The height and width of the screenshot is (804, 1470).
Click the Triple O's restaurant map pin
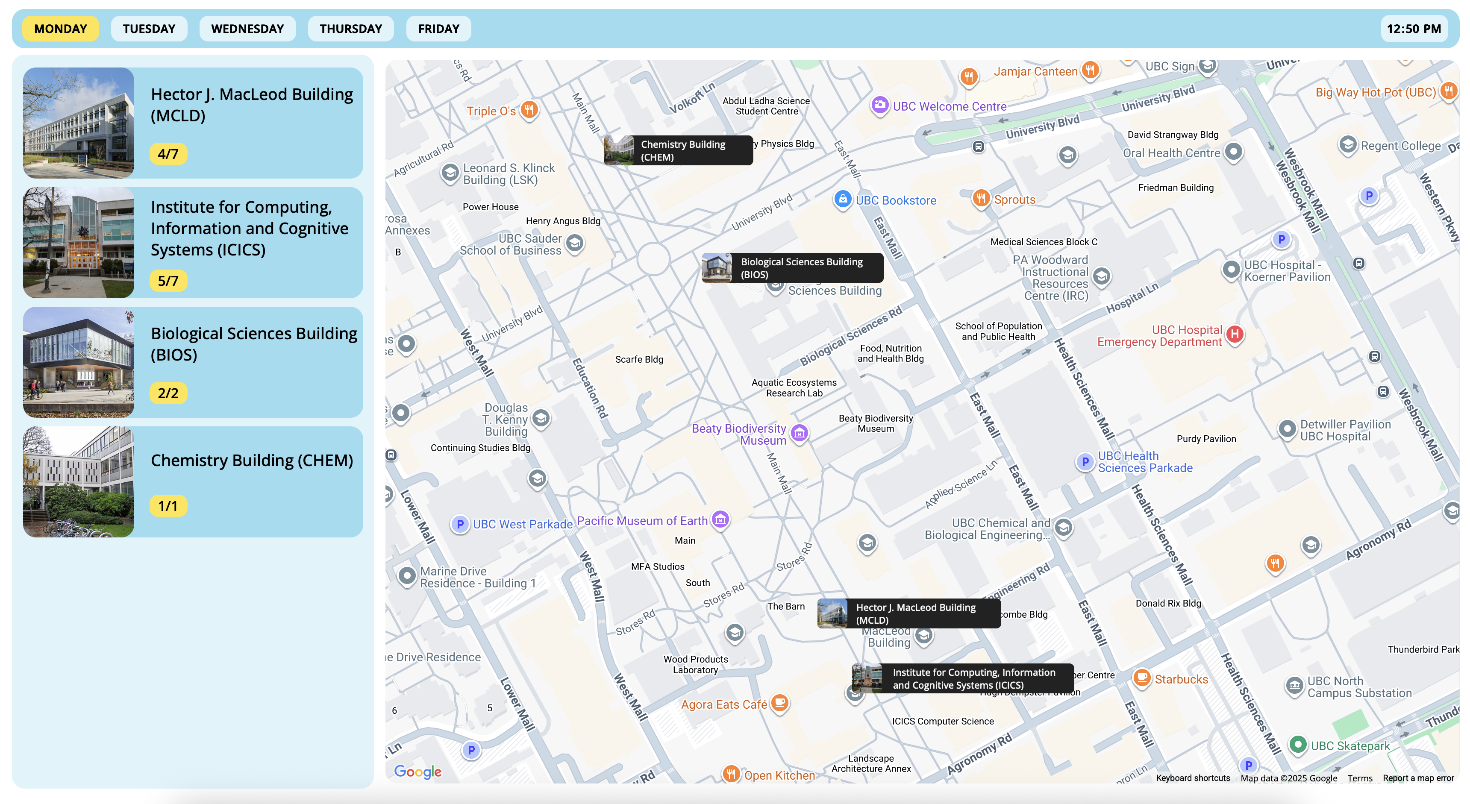pyautogui.click(x=529, y=109)
